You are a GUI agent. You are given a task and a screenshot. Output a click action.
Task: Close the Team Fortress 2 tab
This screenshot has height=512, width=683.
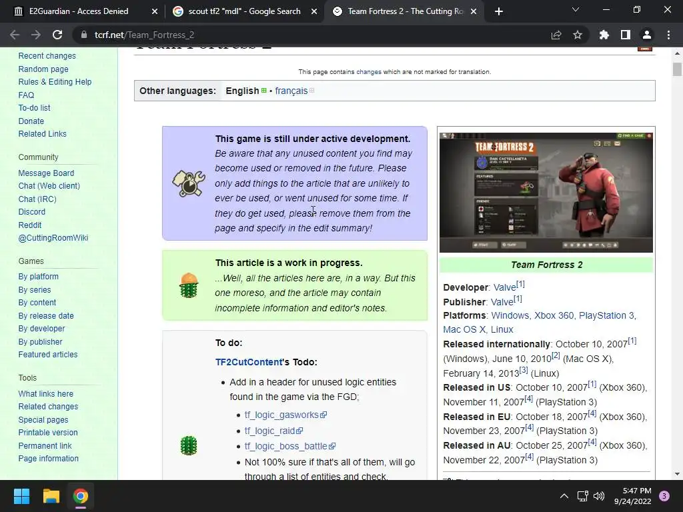point(474,12)
